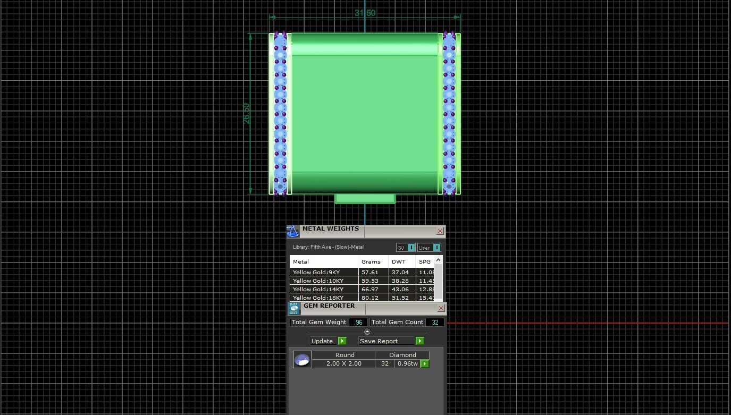The width and height of the screenshot is (731, 415).
Task: Select the Yellow Gold:10KY row
Action: coord(362,281)
